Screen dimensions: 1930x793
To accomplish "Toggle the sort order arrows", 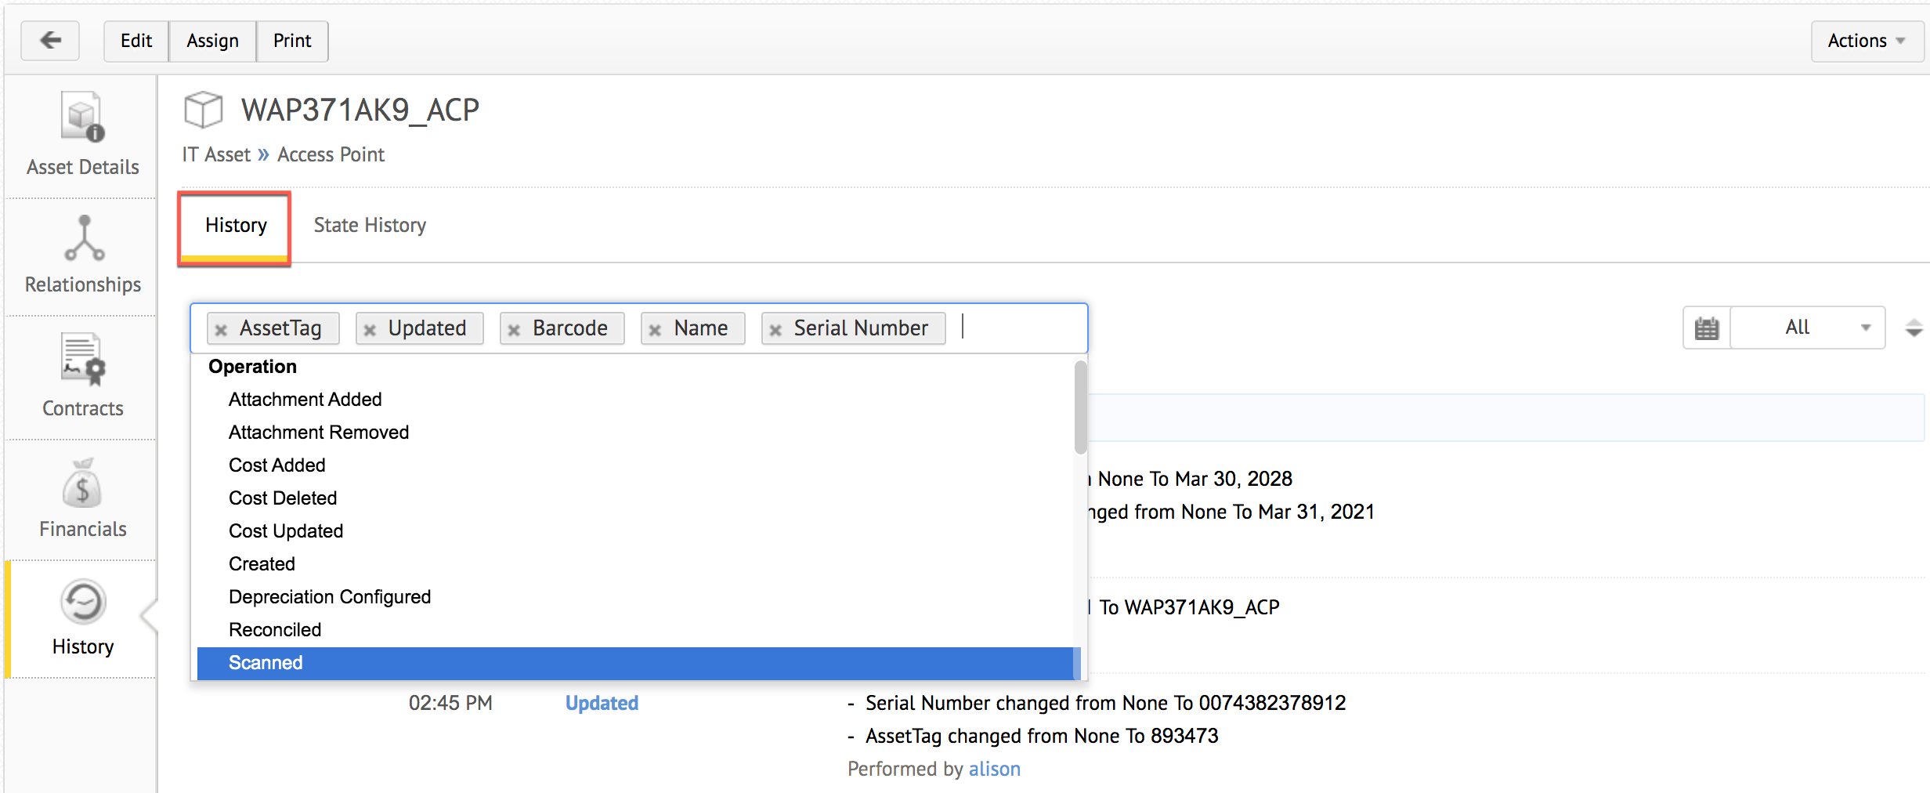I will pos(1914,328).
